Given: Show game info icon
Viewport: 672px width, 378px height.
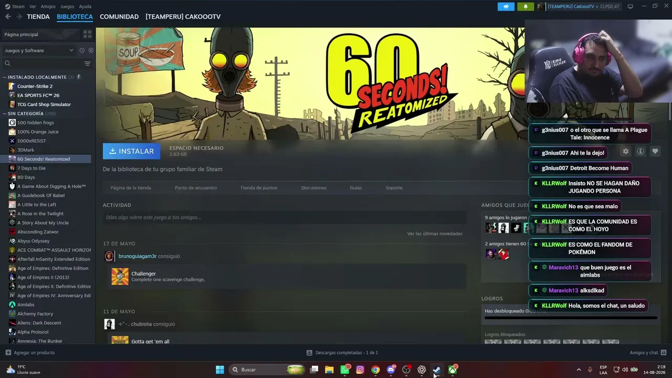Looking at the screenshot, I should coord(640,151).
